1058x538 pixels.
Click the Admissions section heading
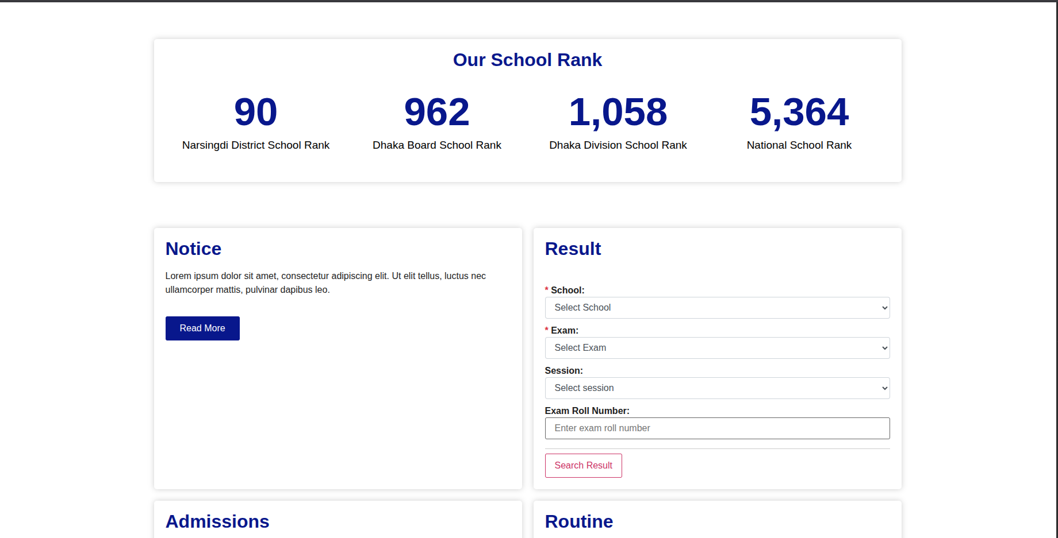[x=217, y=521]
